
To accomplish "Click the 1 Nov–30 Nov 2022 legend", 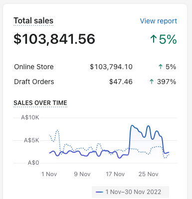I will (130, 192).
